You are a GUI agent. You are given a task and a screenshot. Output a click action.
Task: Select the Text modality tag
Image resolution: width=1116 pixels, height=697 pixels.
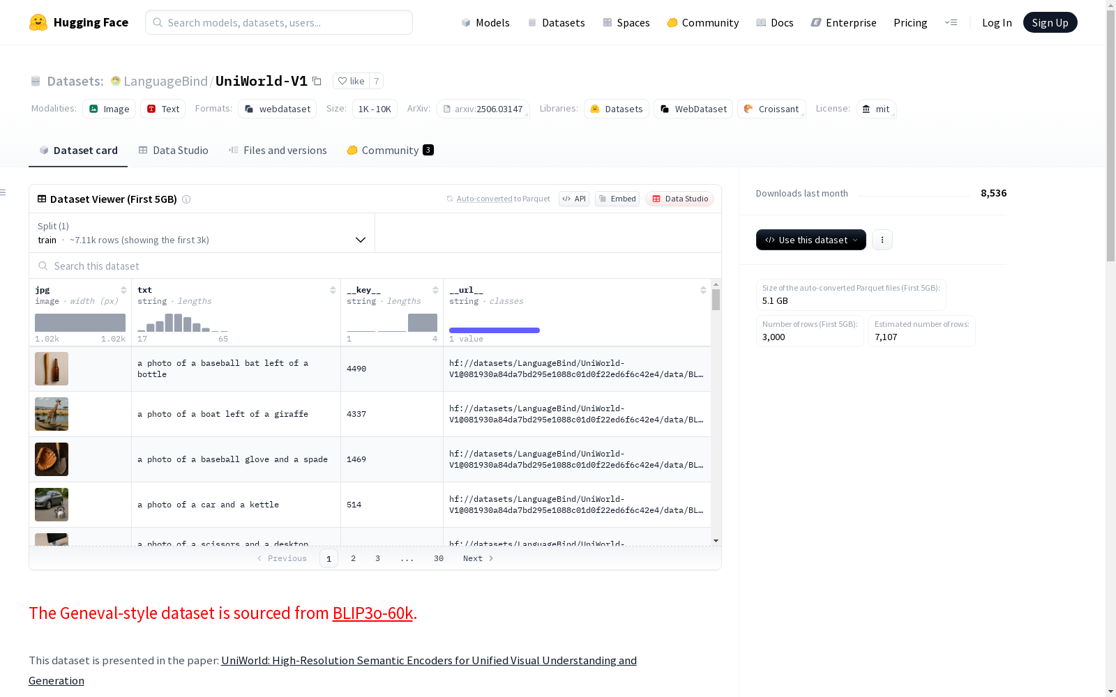163,109
